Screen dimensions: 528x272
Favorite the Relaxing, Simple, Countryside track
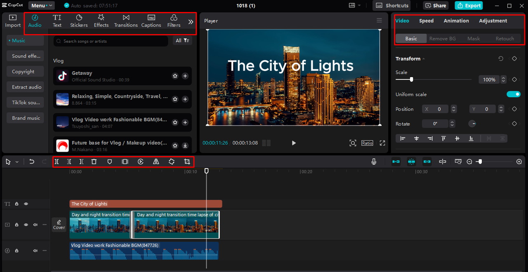point(175,99)
